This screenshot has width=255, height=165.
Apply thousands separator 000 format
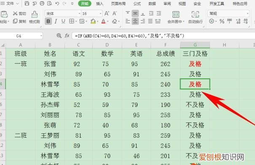(x=229, y=21)
